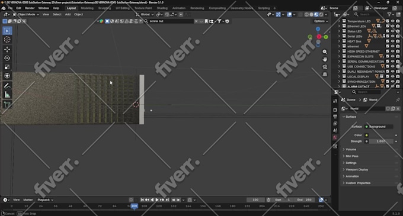Screen dimensions: 403x216
Task: Click the Blender logo menu icon
Action: (x=4, y=8)
